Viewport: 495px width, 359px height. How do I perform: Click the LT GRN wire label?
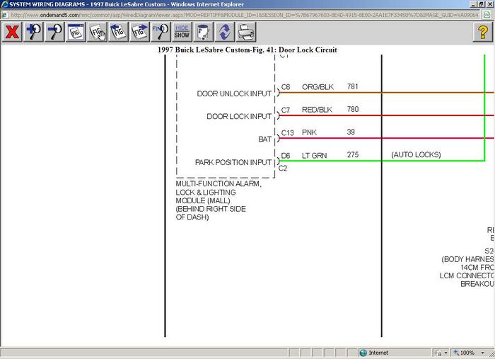click(314, 156)
